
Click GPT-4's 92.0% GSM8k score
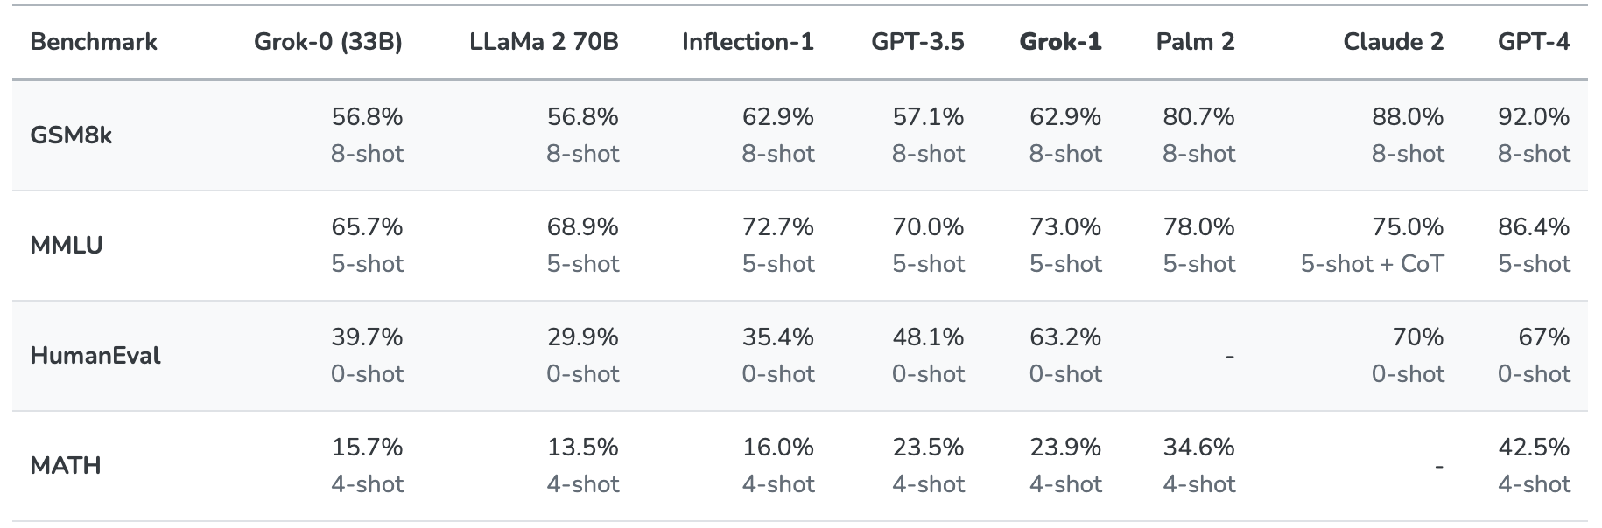(x=1534, y=116)
